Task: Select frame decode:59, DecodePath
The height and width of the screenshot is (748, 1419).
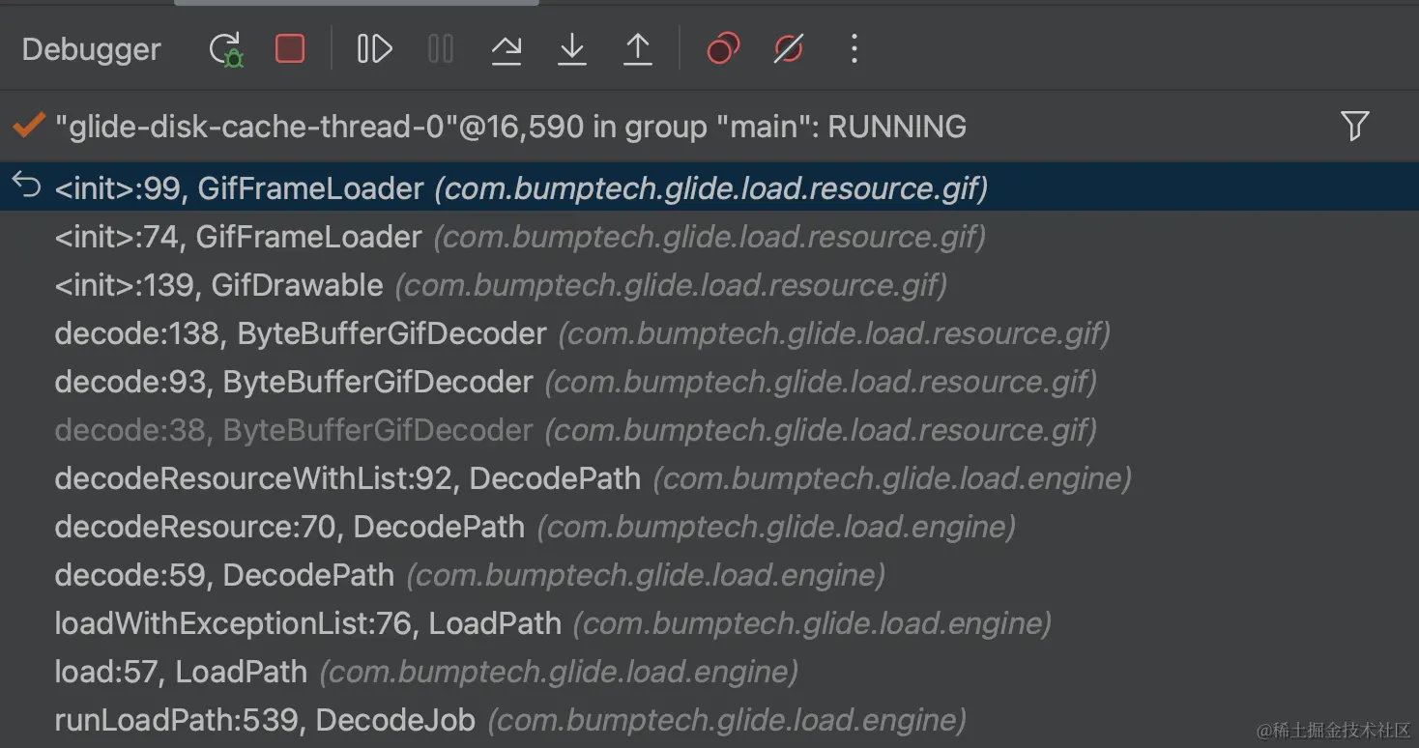Action: pos(709,574)
